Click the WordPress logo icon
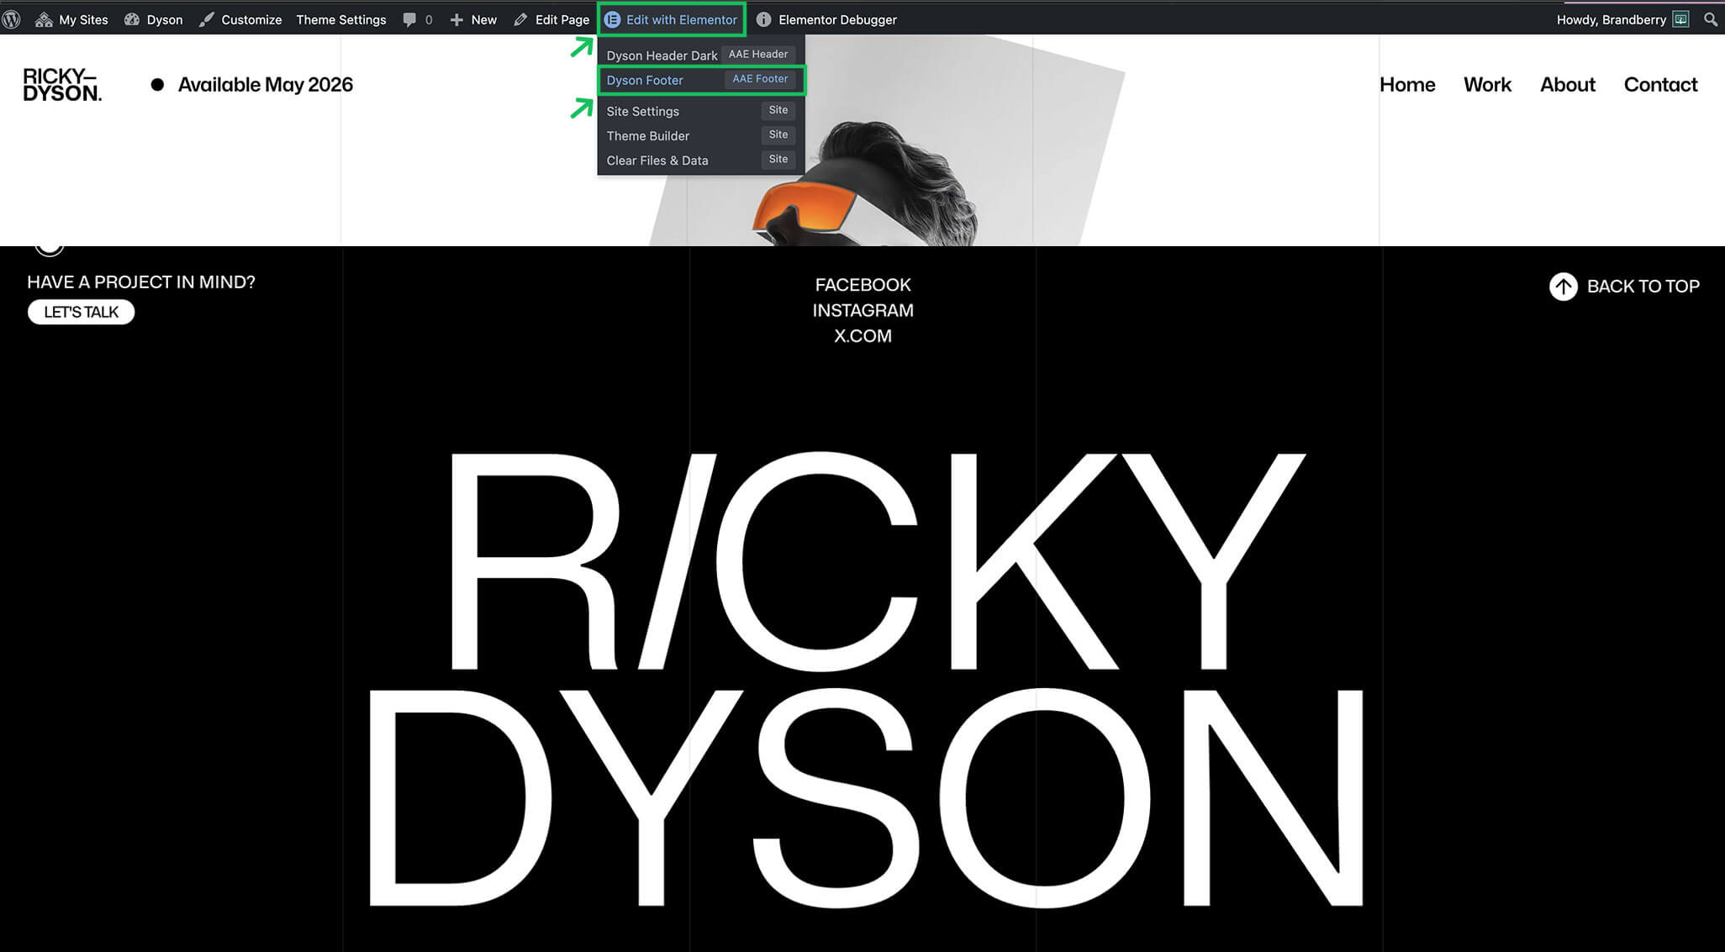The image size is (1725, 952). coord(11,19)
